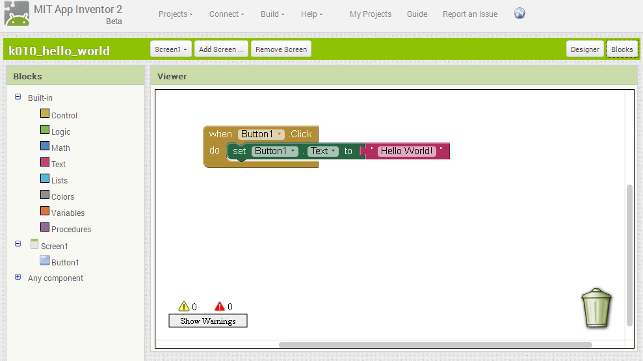Open the Connect menu
Image resolution: width=643 pixels, height=361 pixels.
click(226, 14)
